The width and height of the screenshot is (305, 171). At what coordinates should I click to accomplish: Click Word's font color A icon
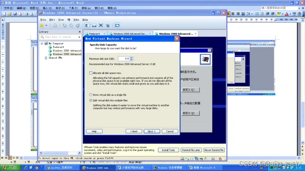coord(287,14)
